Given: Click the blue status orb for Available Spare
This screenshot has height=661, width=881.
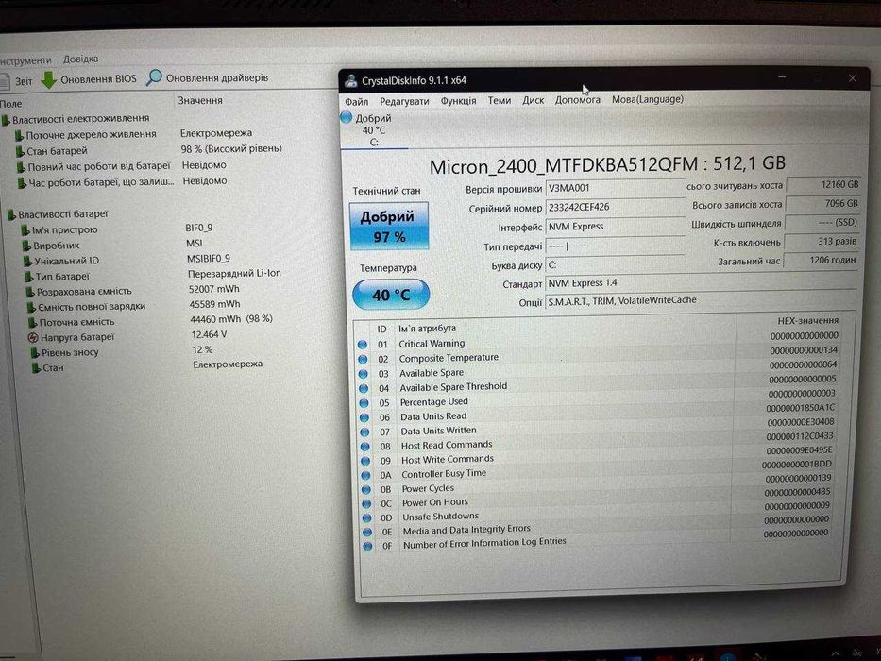Looking at the screenshot, I should coord(363,374).
